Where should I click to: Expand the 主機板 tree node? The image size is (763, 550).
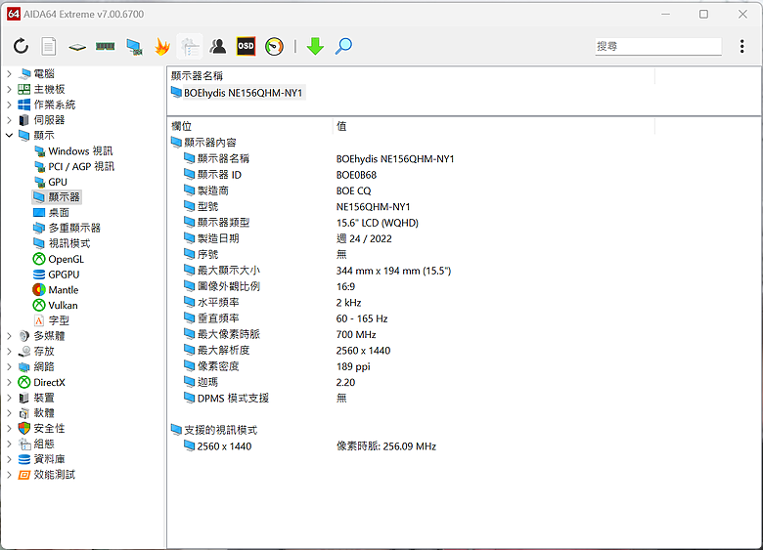[9, 90]
